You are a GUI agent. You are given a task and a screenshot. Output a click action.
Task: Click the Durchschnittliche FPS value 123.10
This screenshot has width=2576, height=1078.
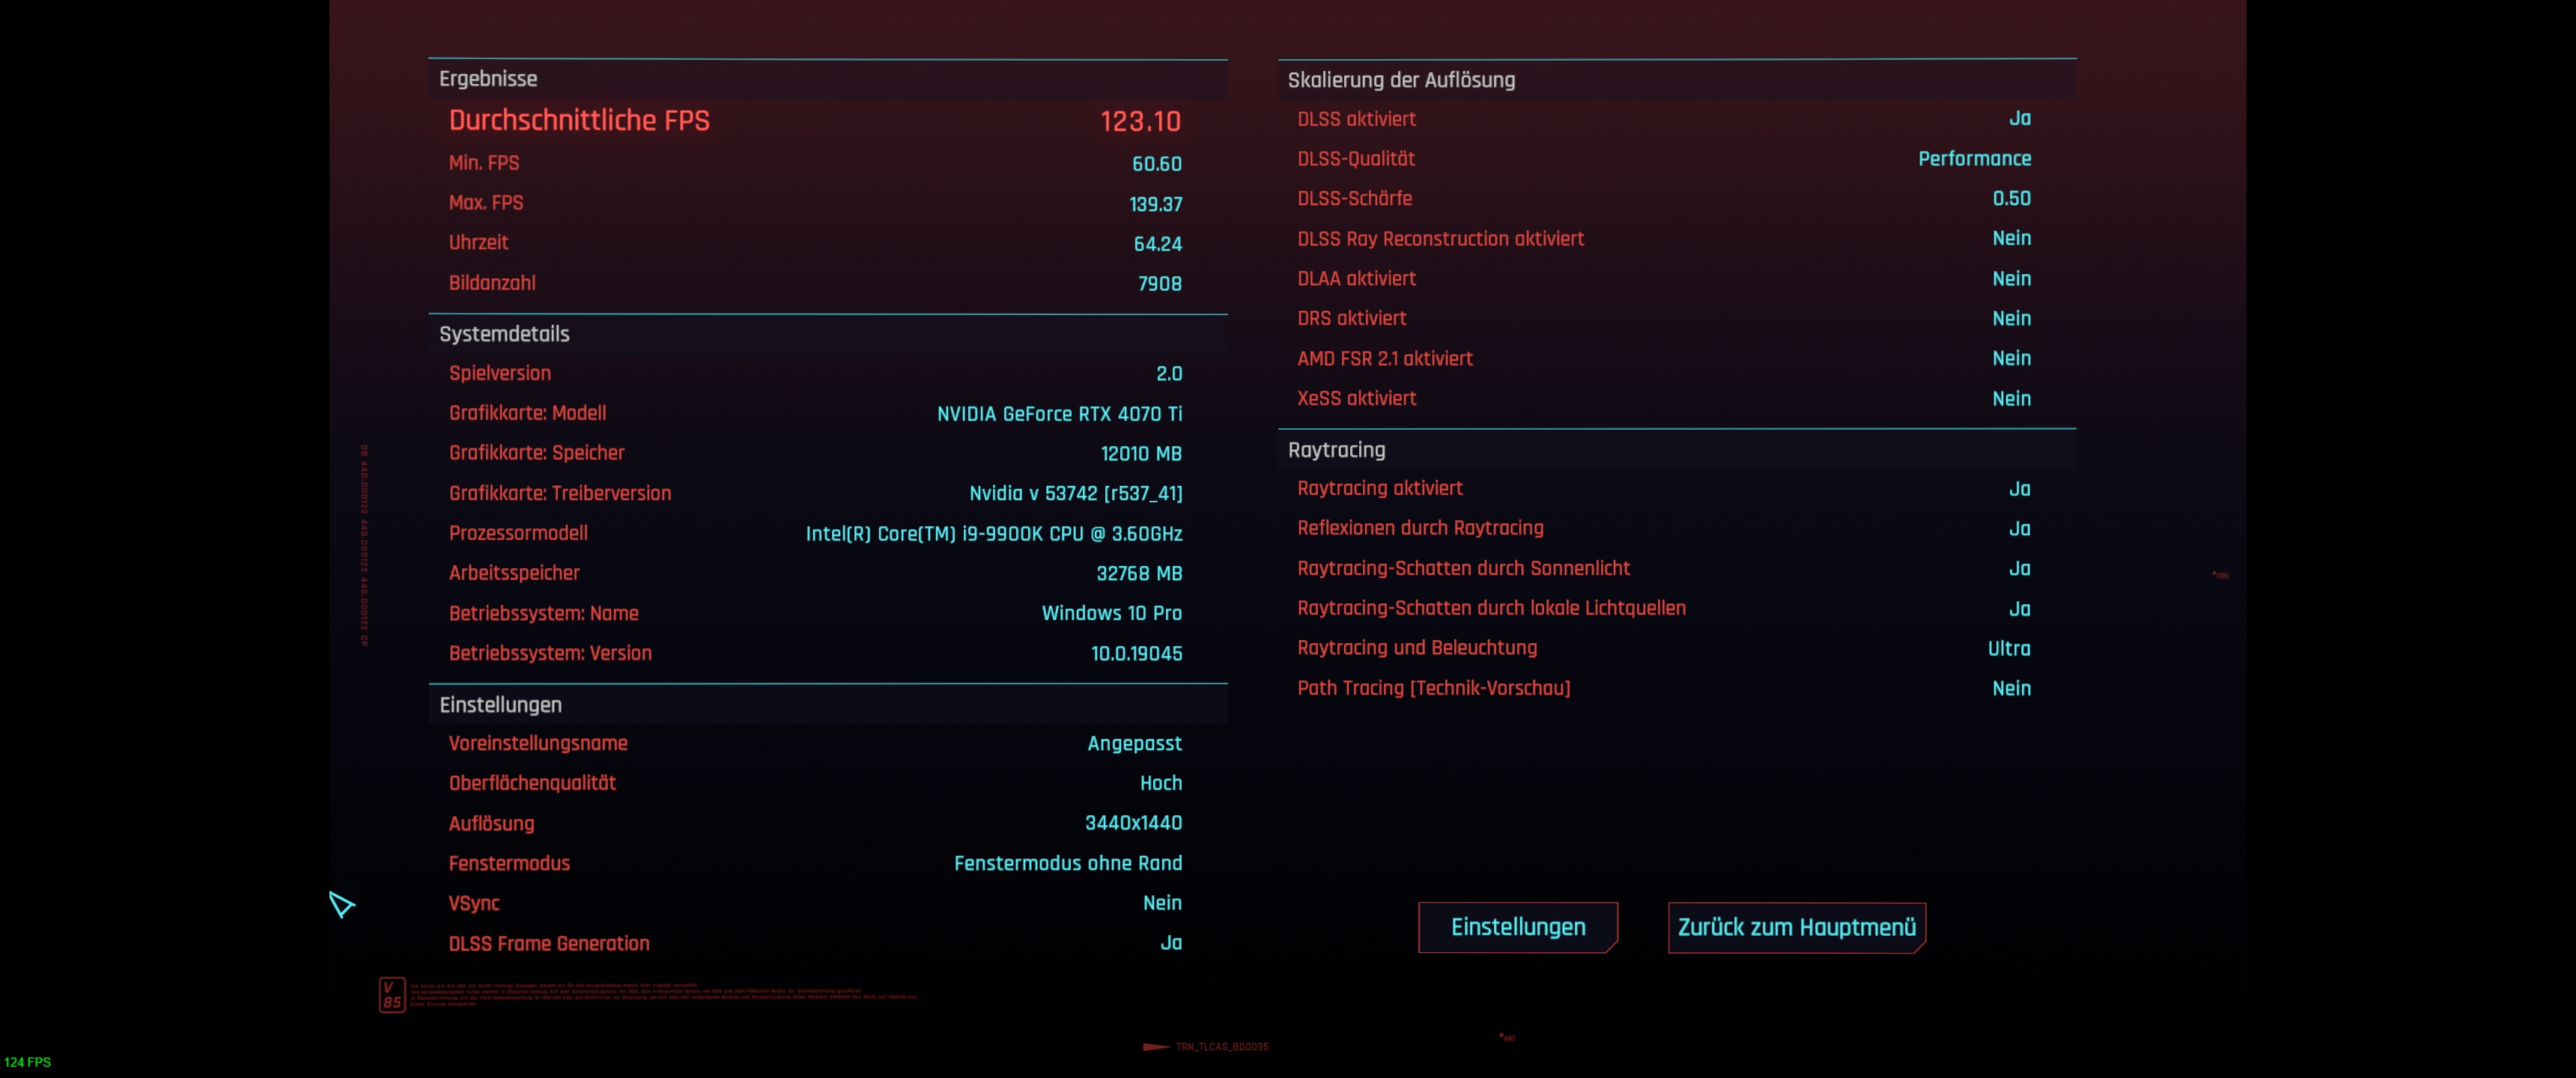tap(1140, 121)
